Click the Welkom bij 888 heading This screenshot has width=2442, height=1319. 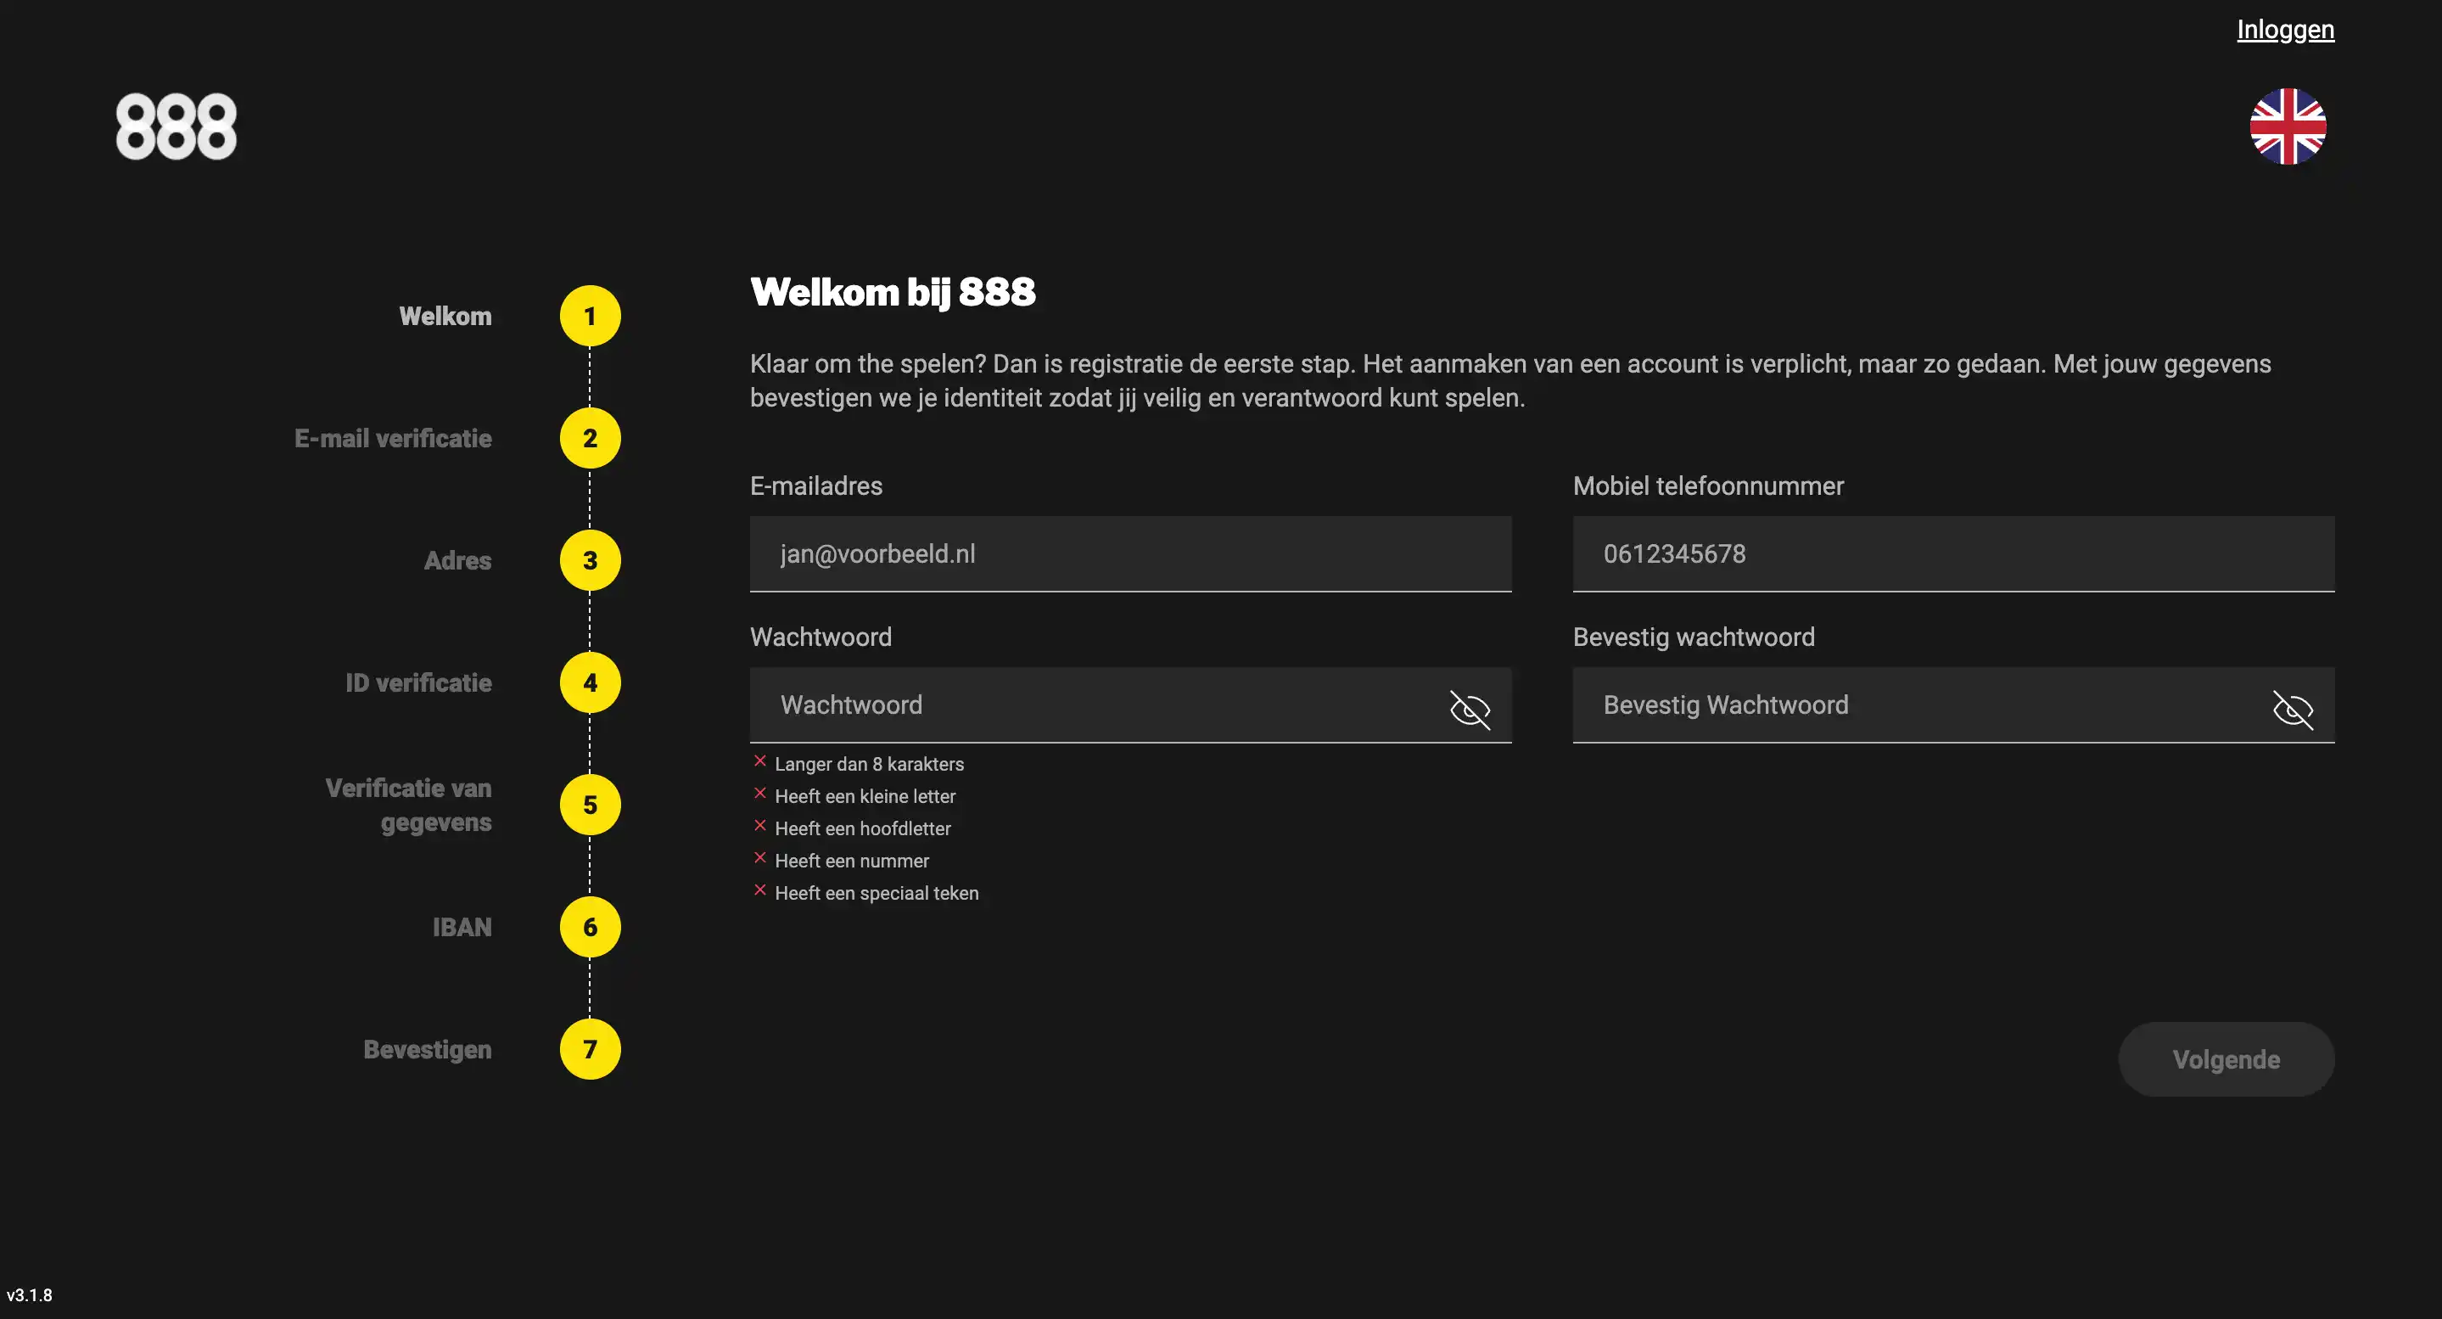pos(892,292)
